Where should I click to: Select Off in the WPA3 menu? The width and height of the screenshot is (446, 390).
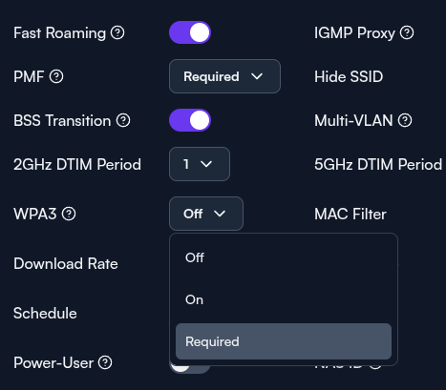[284, 257]
